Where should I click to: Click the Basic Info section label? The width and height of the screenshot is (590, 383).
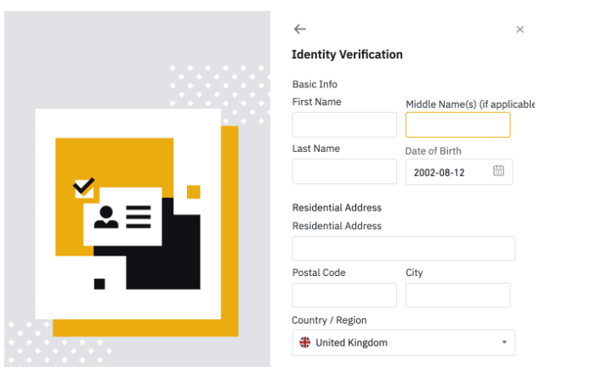pos(315,84)
